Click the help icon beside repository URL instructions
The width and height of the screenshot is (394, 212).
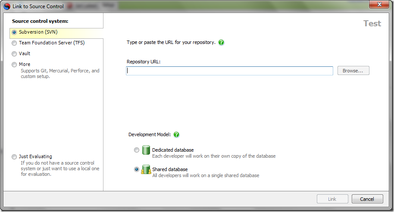pos(221,43)
